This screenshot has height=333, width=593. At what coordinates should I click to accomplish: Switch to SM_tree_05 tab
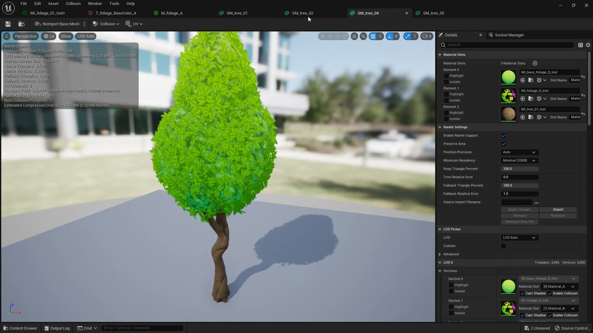click(433, 13)
